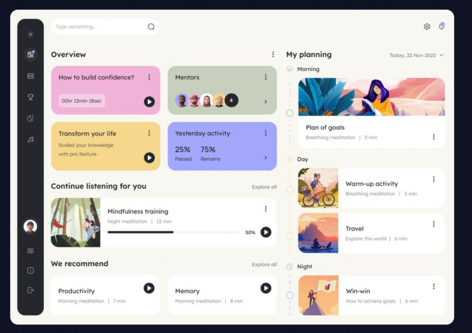
Task: Open the Today, 22 Nov 2022 date dropdown
Action: 416,55
